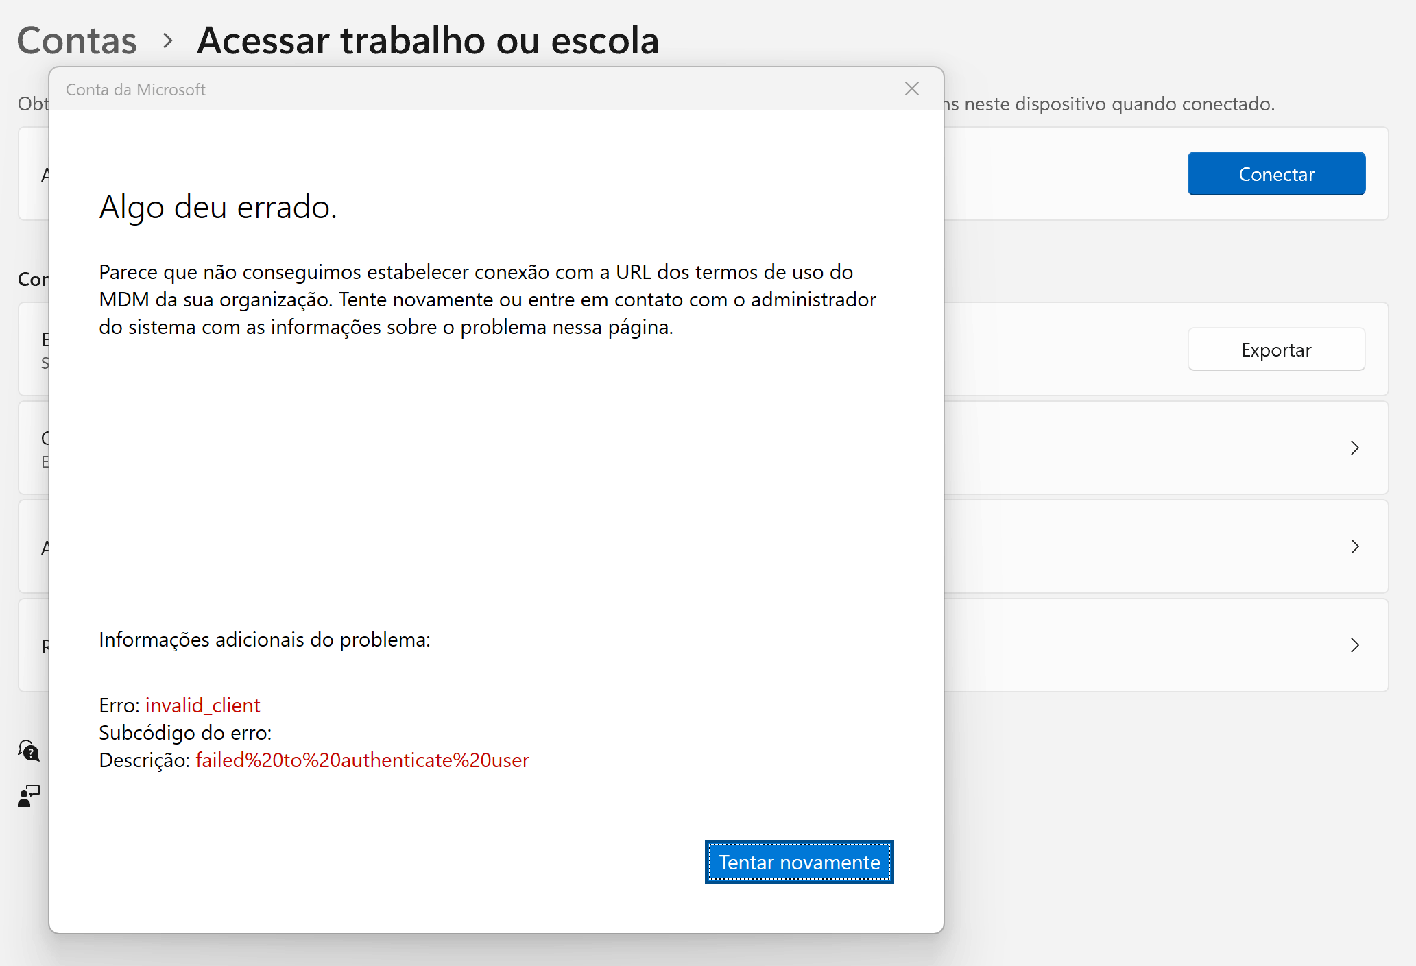Click the Conta da Microsoft title bar label
1416x966 pixels.
click(x=136, y=90)
